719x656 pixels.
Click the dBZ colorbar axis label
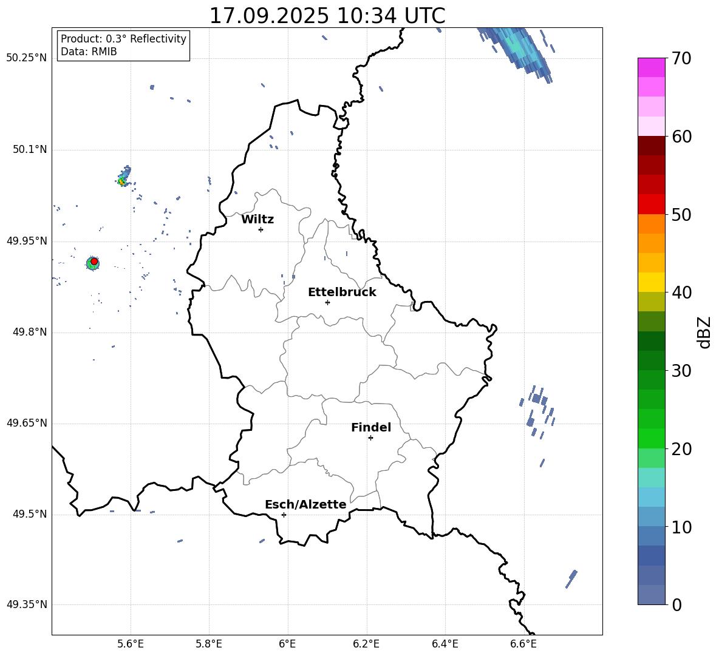(704, 332)
